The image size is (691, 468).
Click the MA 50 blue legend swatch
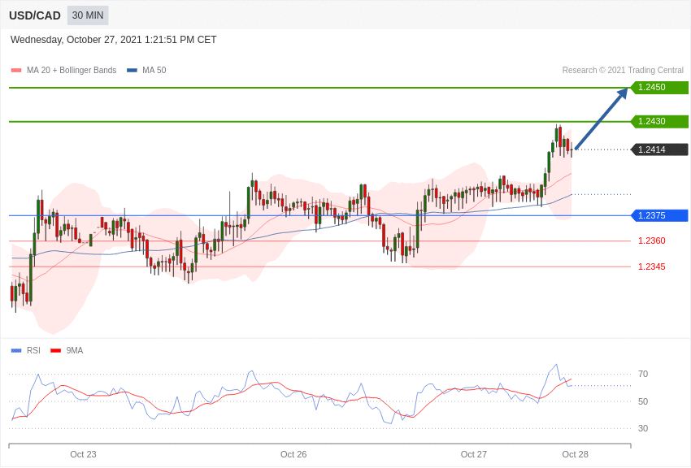point(132,71)
